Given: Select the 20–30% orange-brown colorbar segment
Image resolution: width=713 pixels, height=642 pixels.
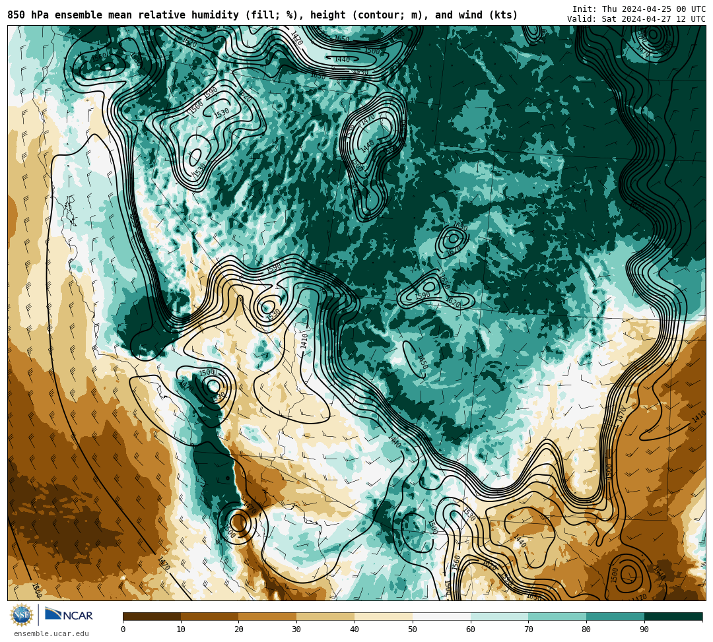Looking at the screenshot, I should pyautogui.click(x=268, y=616).
